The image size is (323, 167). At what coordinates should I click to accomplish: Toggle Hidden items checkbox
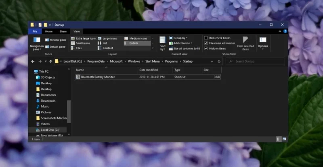pos(206,48)
